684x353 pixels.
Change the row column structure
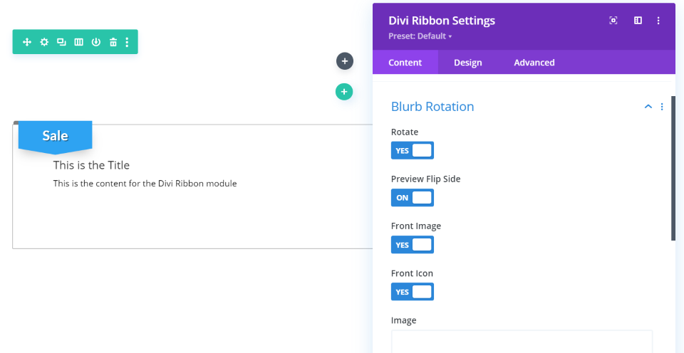coord(78,42)
